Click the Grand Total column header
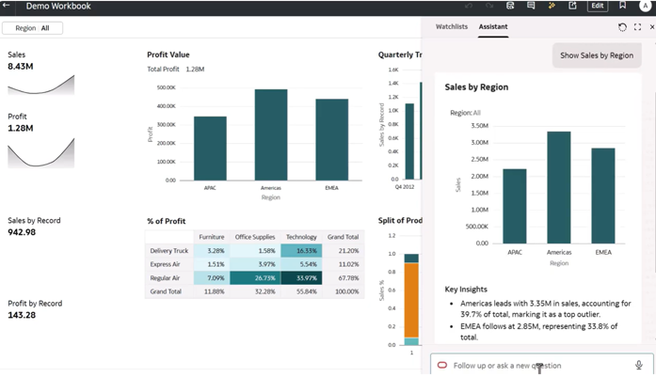 344,237
